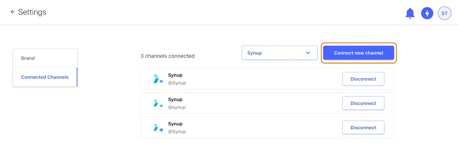Disconnect the LinkedIn Synup channel
Viewport: 459px width, 147px height.
coord(363,128)
